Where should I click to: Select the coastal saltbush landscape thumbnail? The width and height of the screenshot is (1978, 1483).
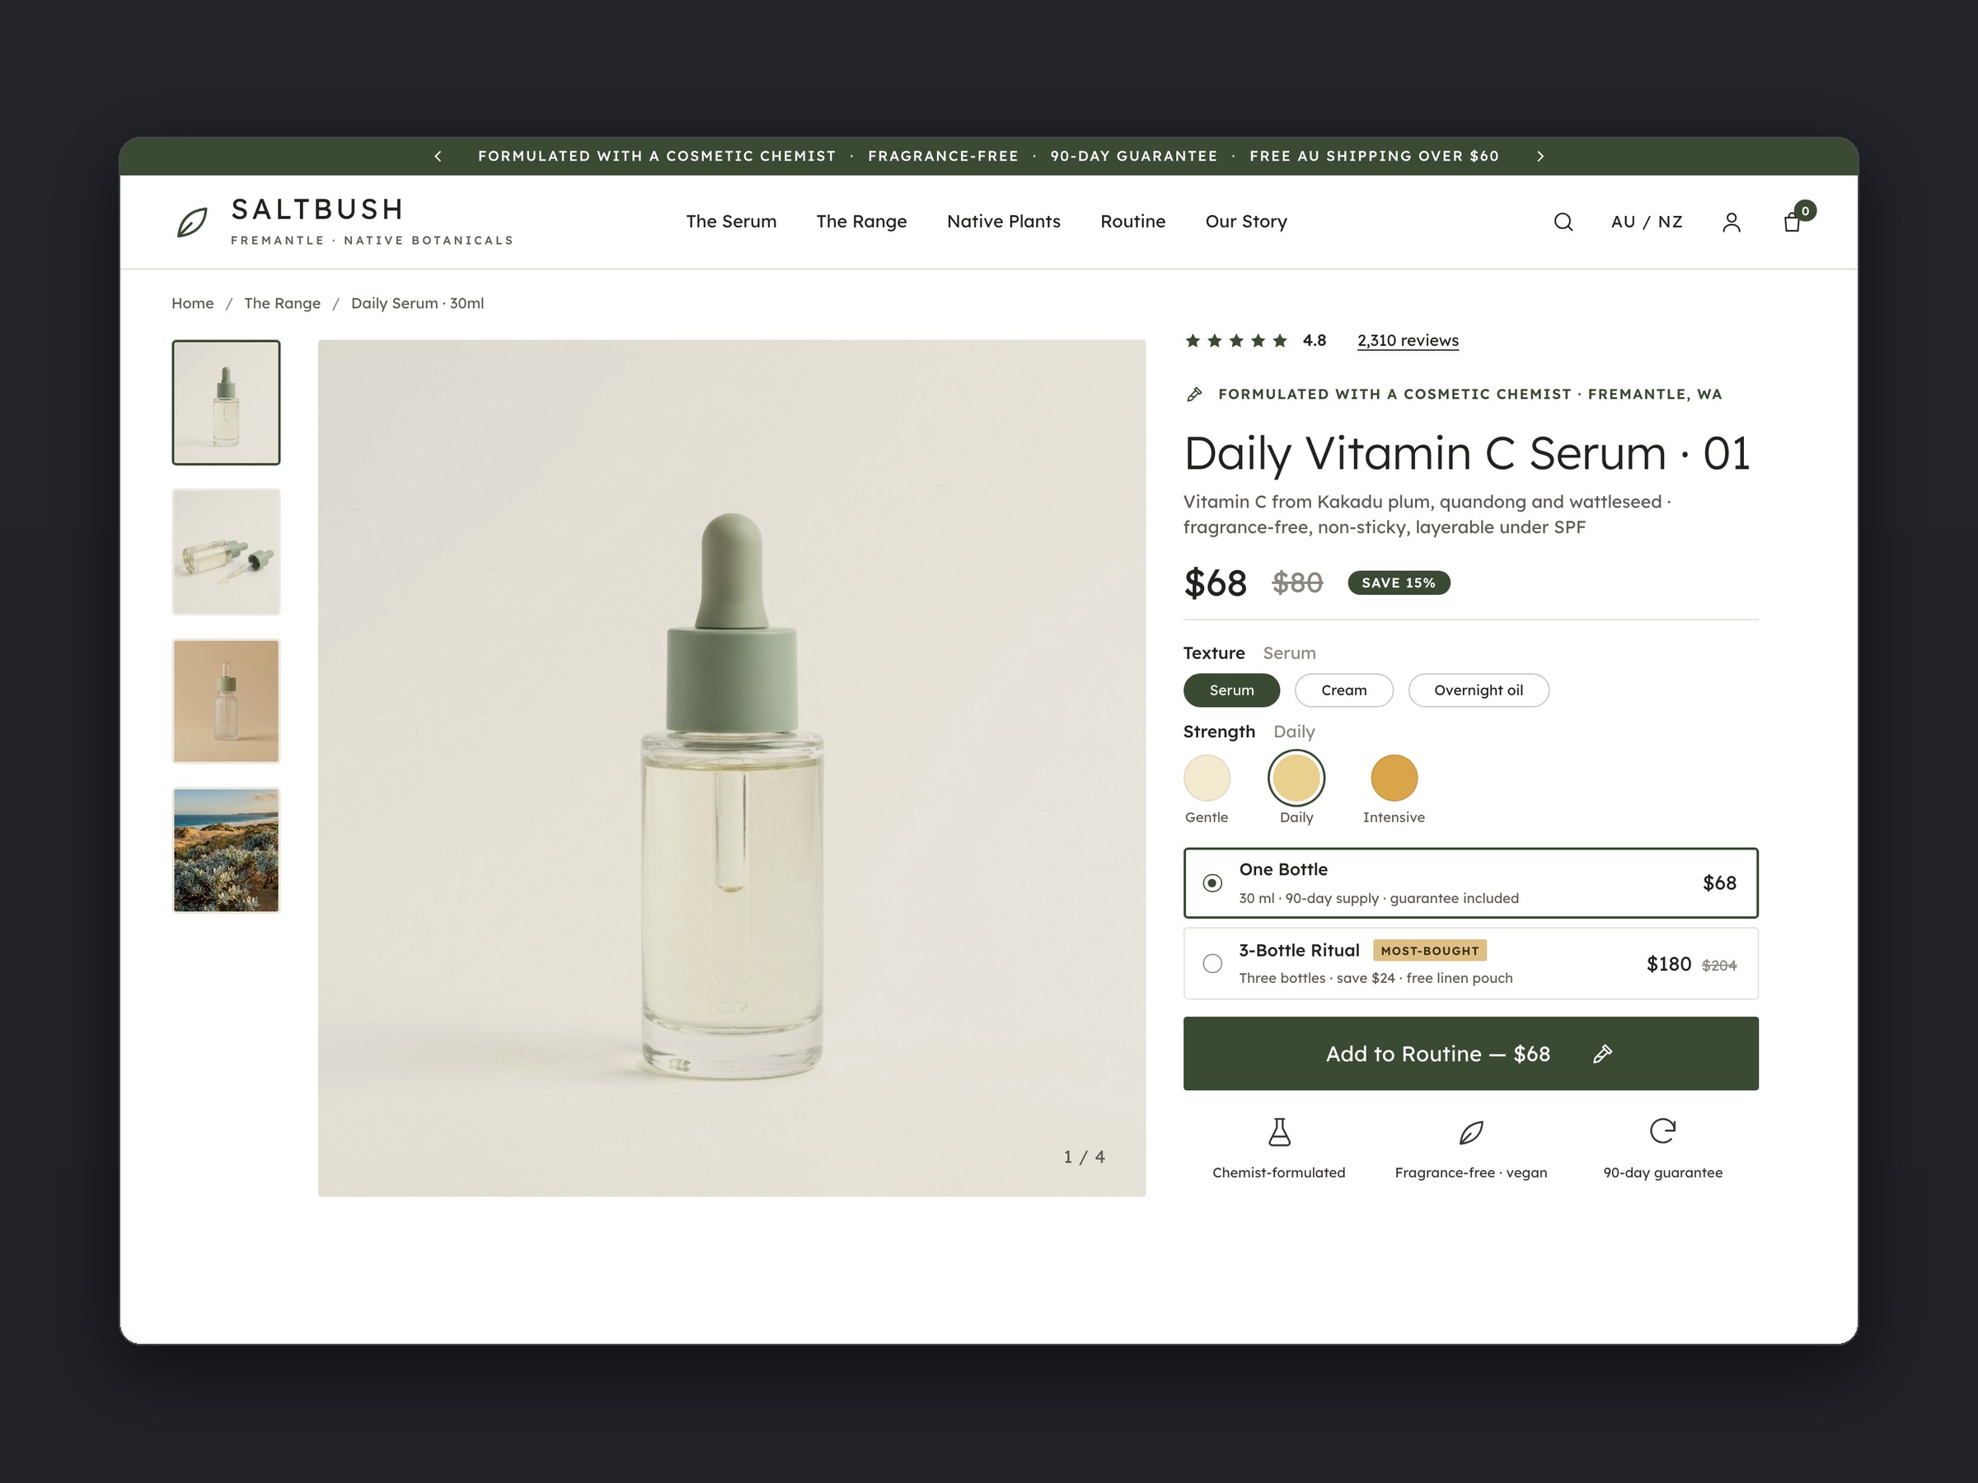(x=227, y=850)
